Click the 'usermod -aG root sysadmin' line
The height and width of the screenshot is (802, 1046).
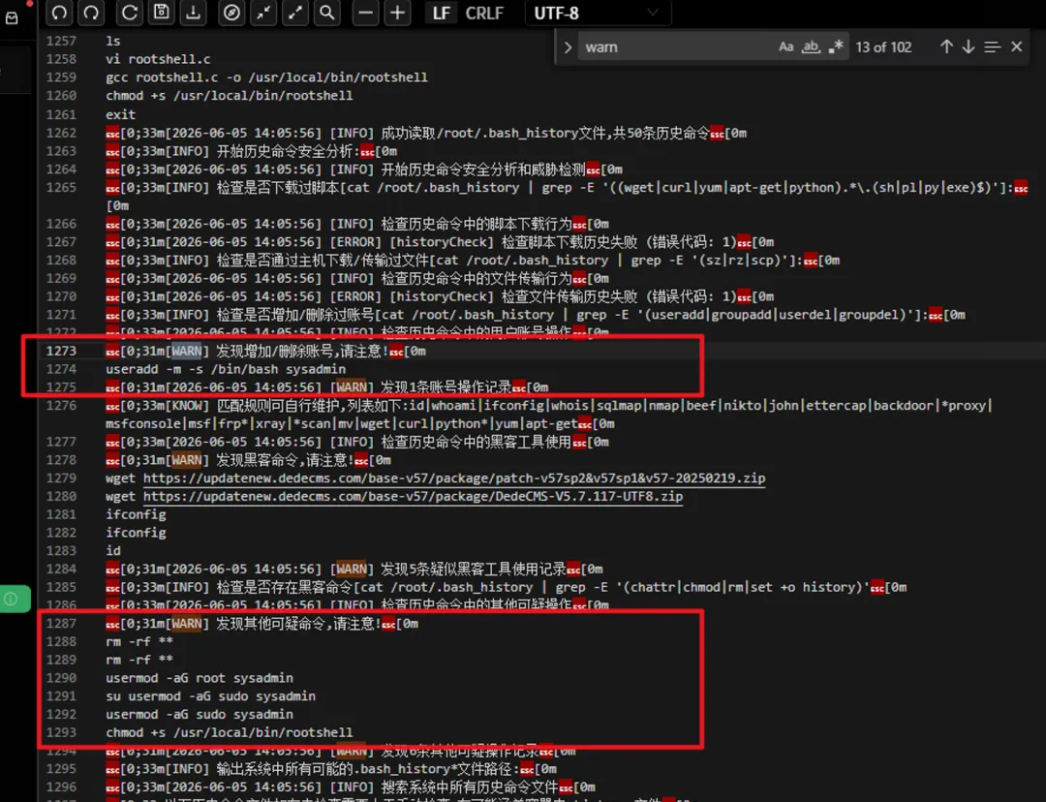pyautogui.click(x=200, y=678)
